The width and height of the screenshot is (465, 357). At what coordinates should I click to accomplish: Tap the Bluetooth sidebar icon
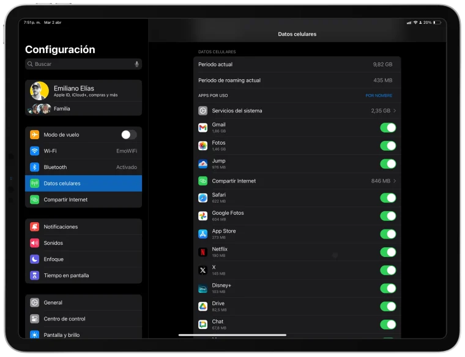[x=34, y=167]
